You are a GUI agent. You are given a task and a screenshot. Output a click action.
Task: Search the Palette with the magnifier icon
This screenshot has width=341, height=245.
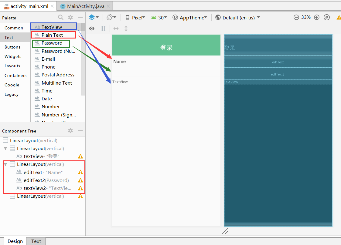pyautogui.click(x=61, y=17)
